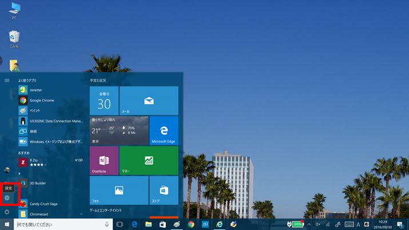409x230 pixels.
Task: Click the Power button in Start menu
Action: click(7, 212)
